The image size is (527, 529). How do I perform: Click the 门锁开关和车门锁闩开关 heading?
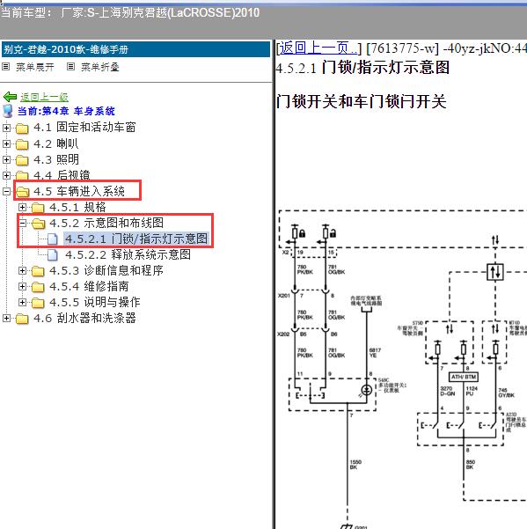(x=361, y=101)
